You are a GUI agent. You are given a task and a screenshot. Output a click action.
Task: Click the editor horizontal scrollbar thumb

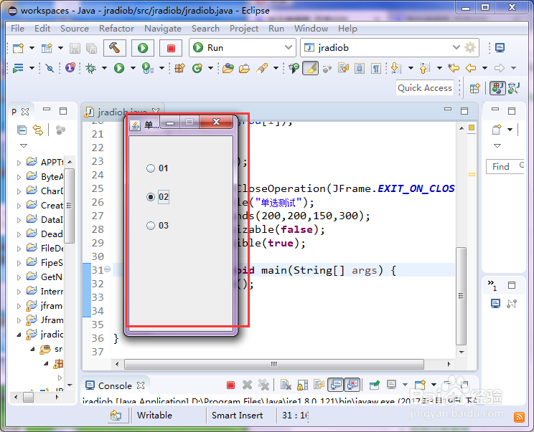274,364
